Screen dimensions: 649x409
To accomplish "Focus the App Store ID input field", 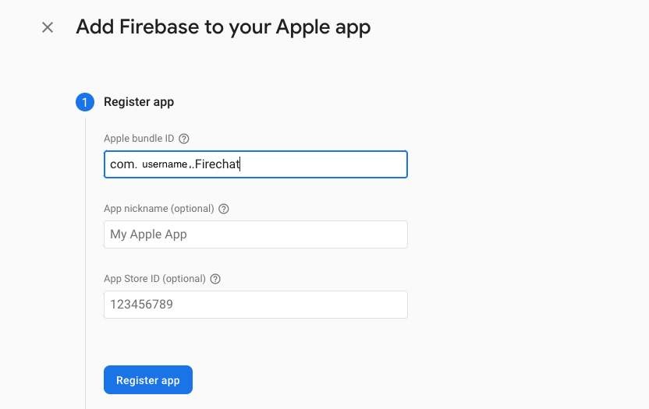I will (x=256, y=305).
